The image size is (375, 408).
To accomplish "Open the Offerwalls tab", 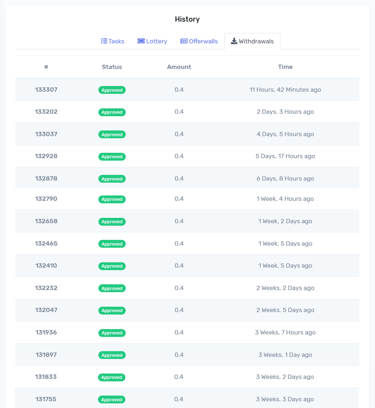I will pyautogui.click(x=199, y=41).
